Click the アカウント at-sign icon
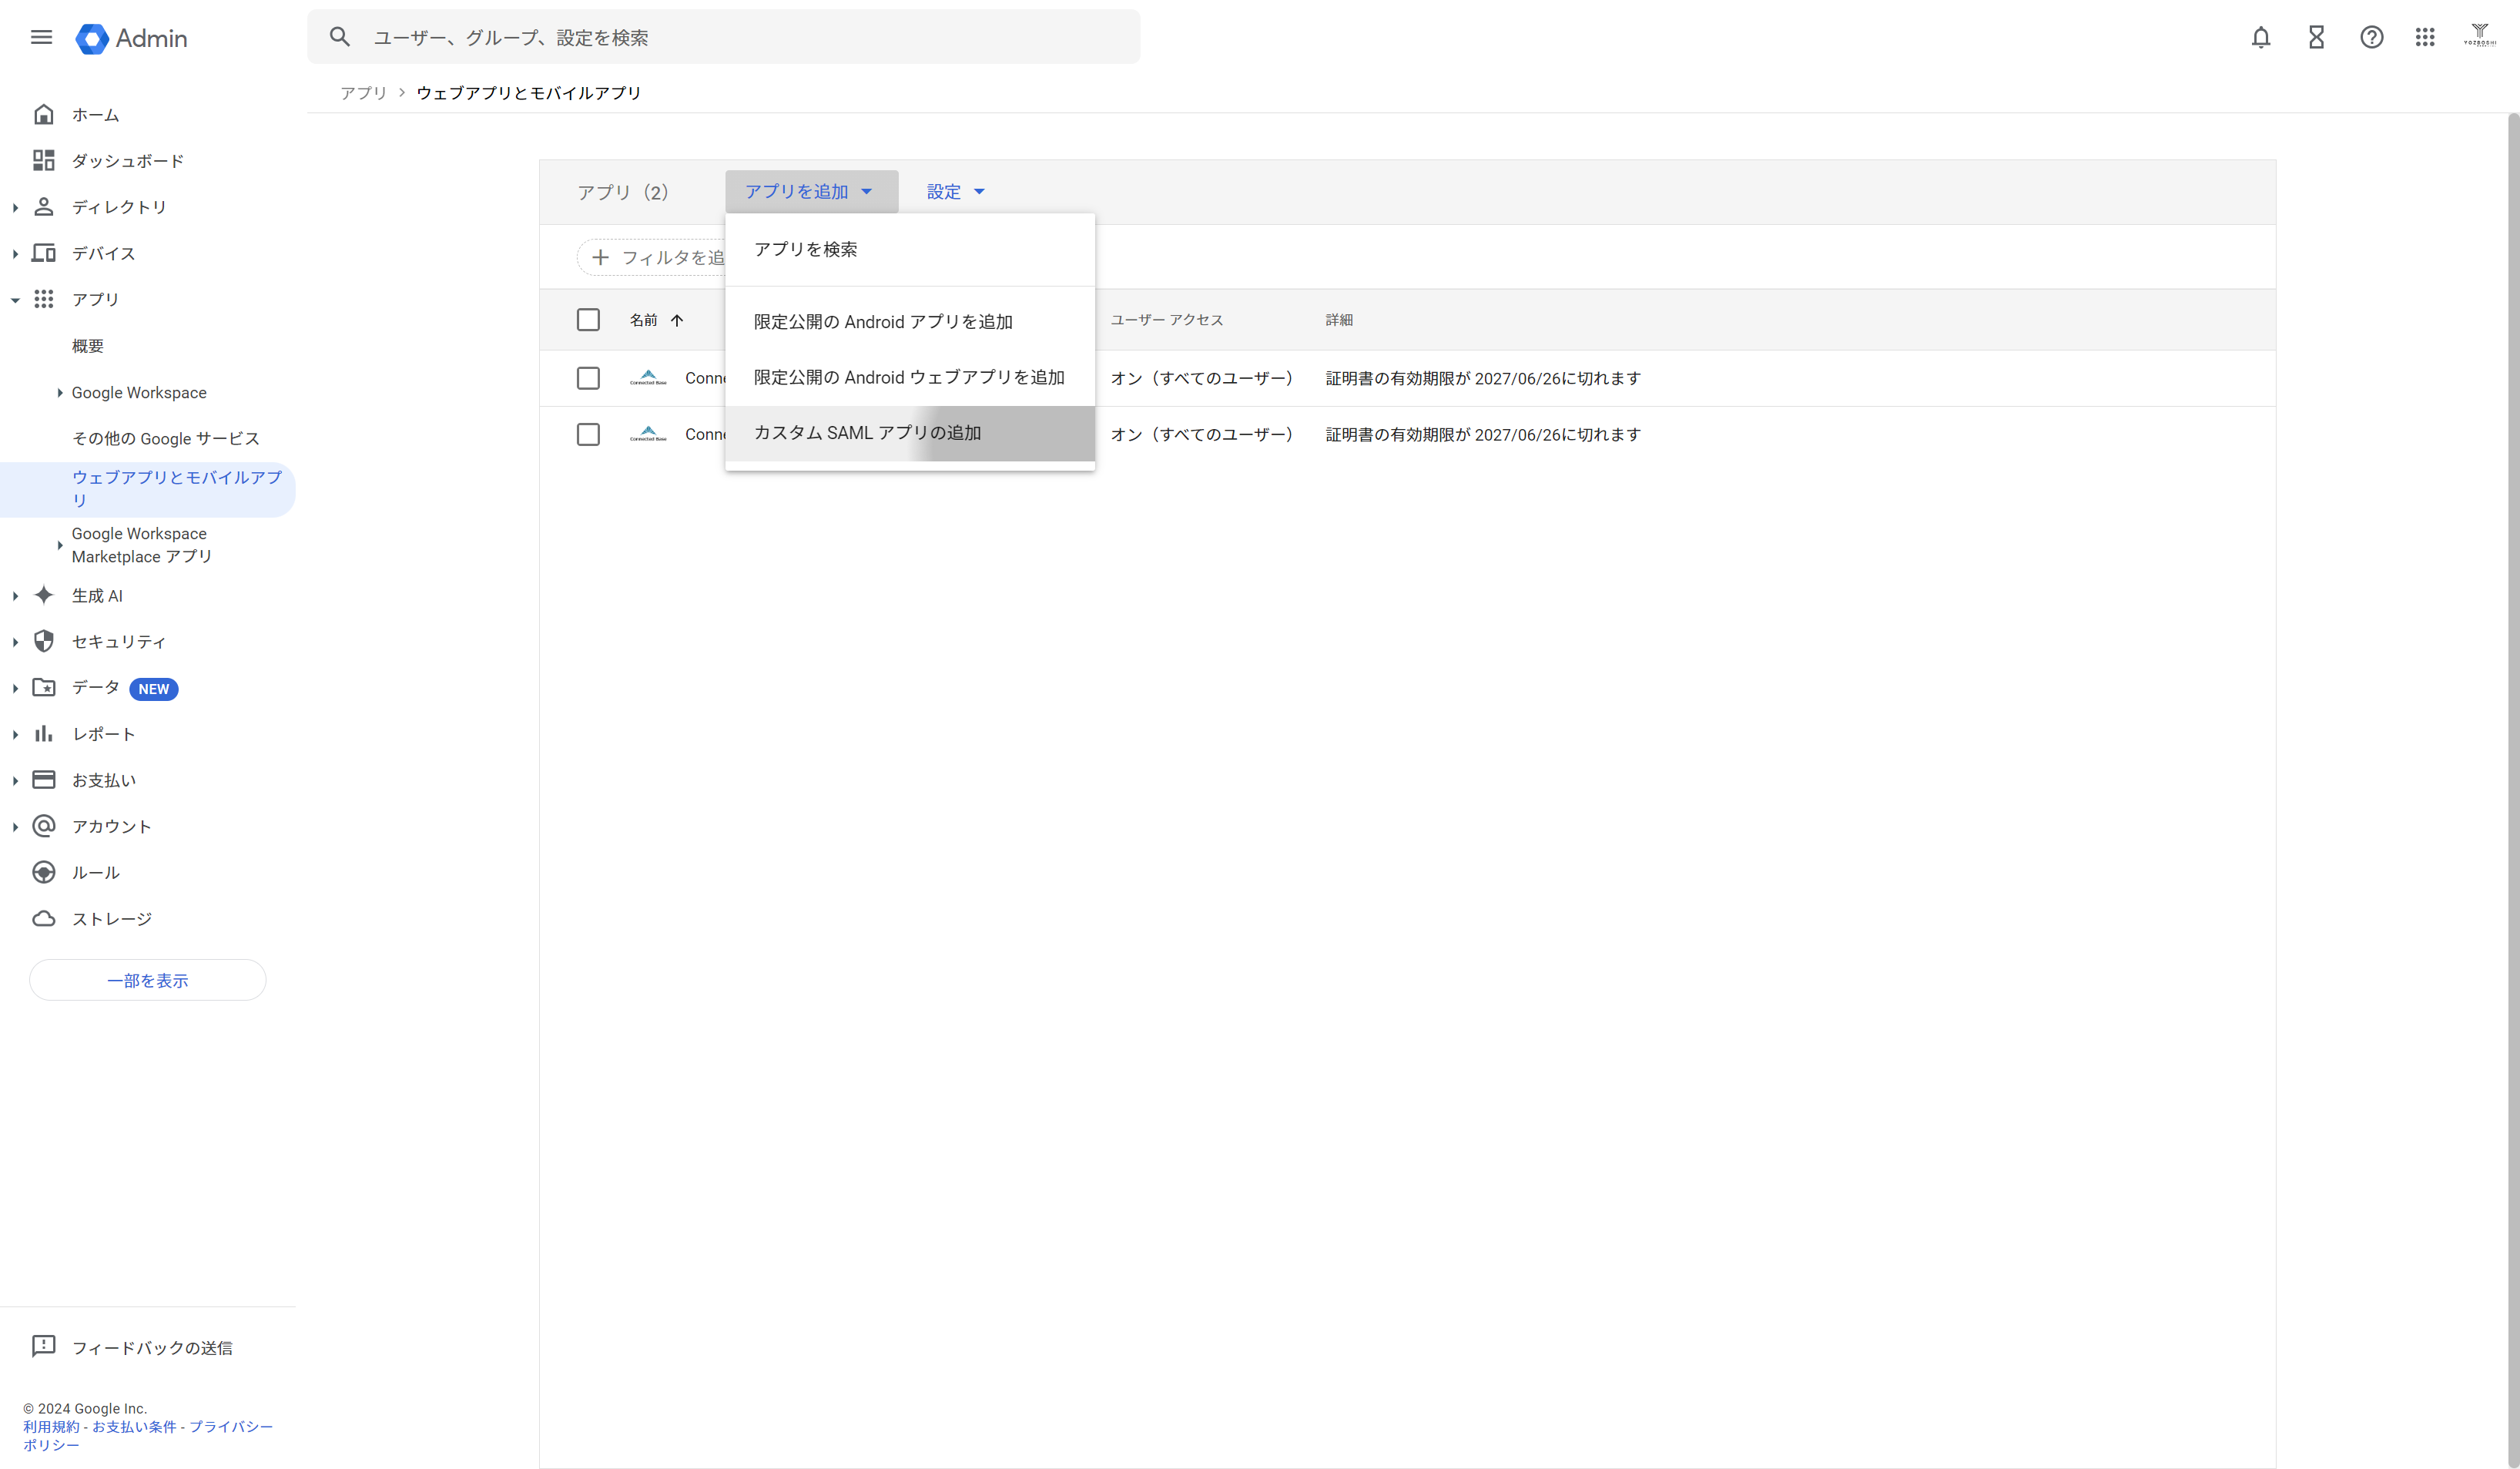2520x1469 pixels. point(44,826)
